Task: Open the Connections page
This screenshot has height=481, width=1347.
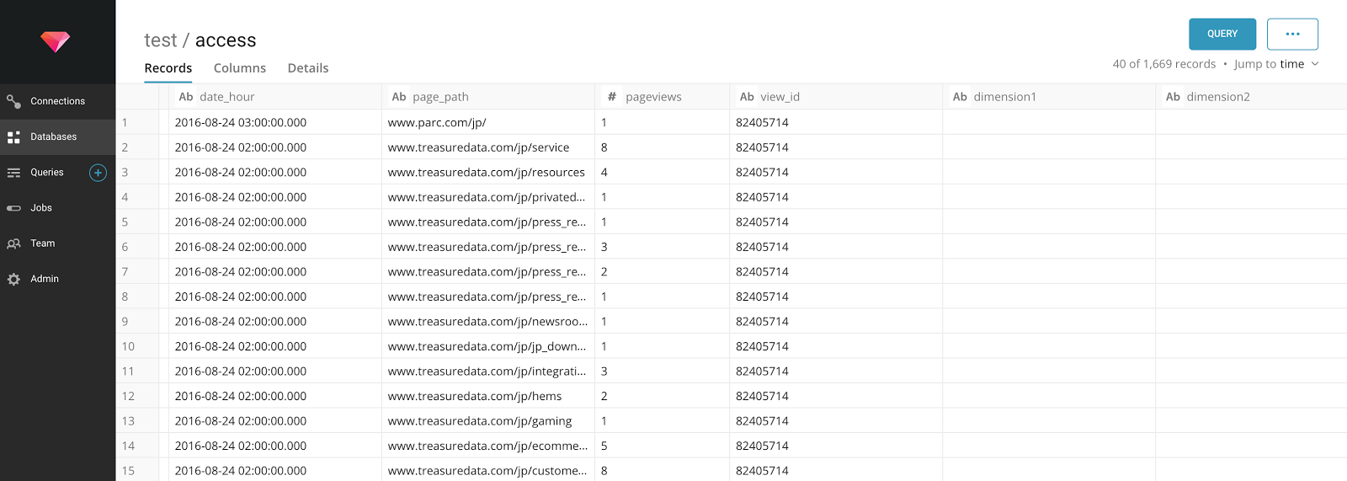Action: [x=57, y=101]
